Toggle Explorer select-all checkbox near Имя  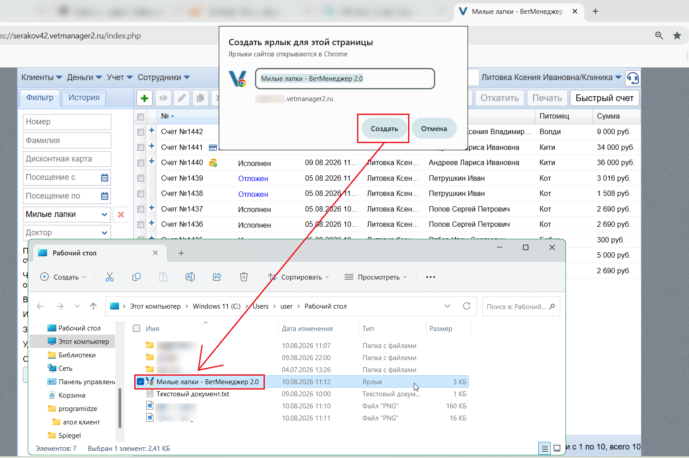136,328
